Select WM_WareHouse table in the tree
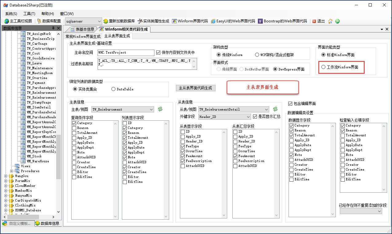This screenshot has width=392, height=234. [38, 161]
